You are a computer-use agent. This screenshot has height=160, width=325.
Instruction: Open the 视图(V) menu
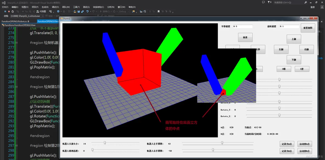click(x=25, y=7)
